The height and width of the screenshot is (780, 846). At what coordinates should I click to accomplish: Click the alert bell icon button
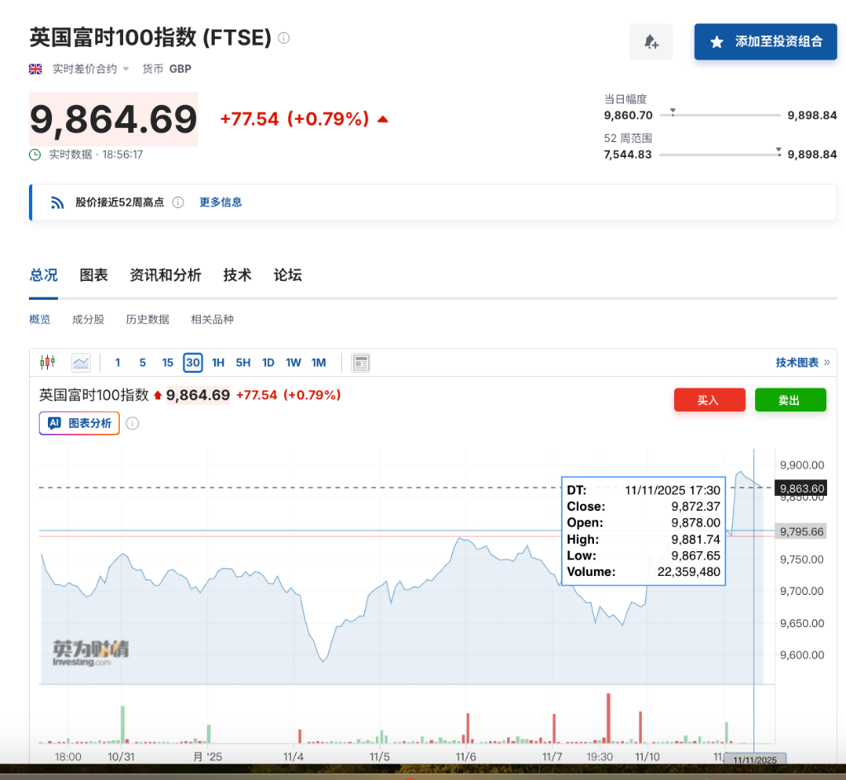(x=651, y=42)
